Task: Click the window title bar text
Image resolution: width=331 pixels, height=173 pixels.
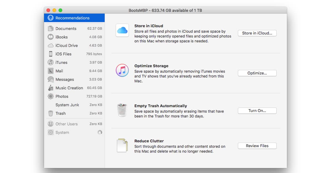Action: click(x=165, y=10)
